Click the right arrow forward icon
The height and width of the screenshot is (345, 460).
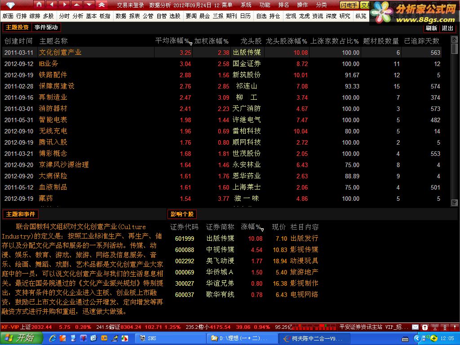click(64, 4)
